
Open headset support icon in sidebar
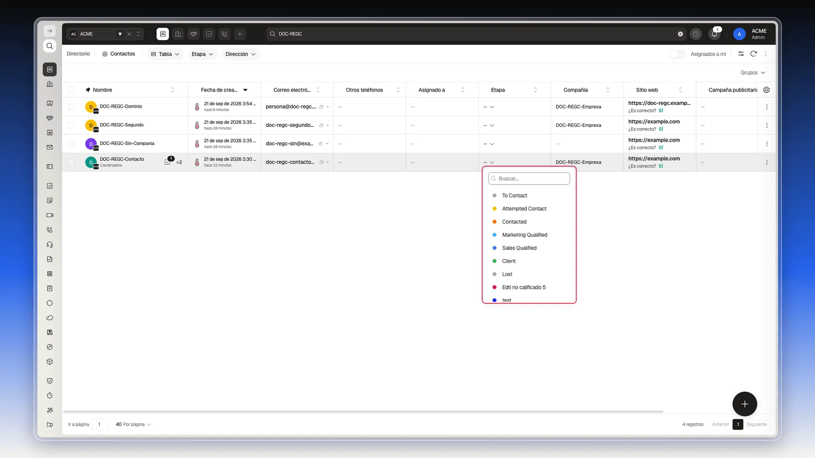click(x=50, y=245)
